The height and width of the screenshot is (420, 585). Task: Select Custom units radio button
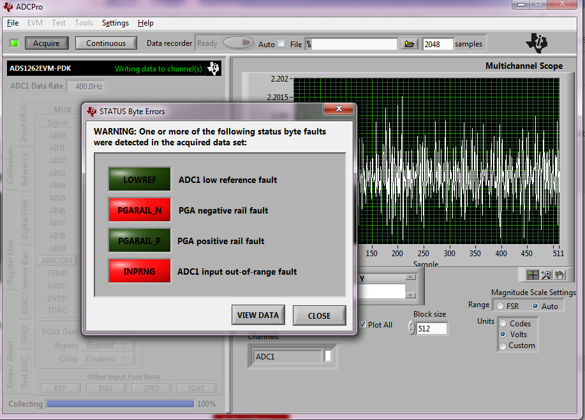(503, 346)
